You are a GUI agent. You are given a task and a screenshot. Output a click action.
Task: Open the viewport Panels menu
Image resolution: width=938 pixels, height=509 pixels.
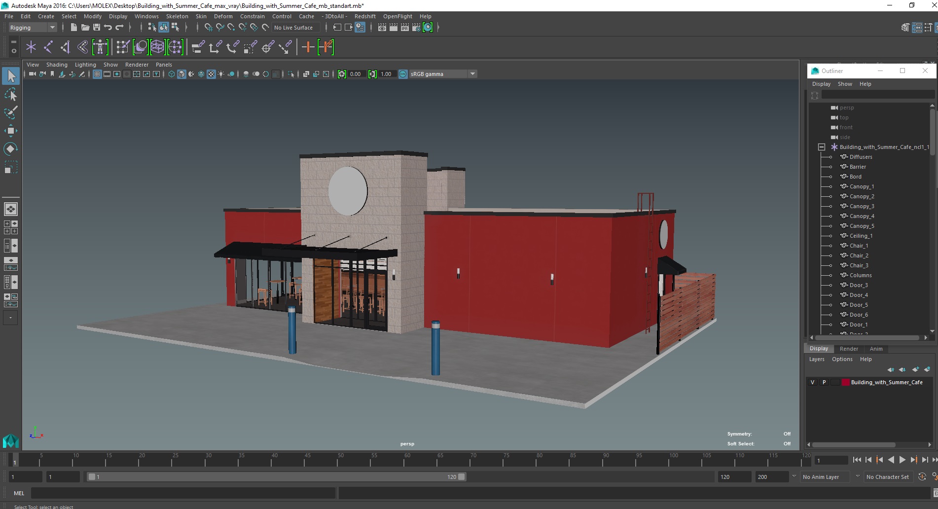164,65
